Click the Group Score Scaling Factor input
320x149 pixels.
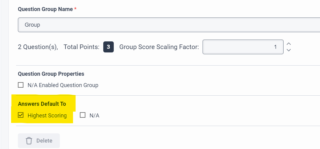(x=243, y=47)
